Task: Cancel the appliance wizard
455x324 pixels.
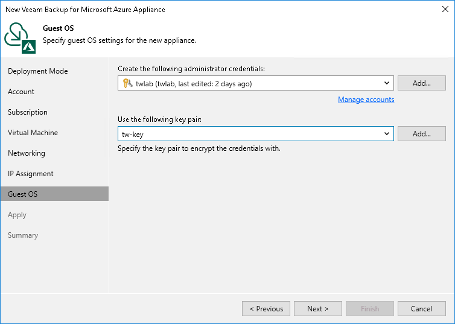Action: tap(421, 309)
